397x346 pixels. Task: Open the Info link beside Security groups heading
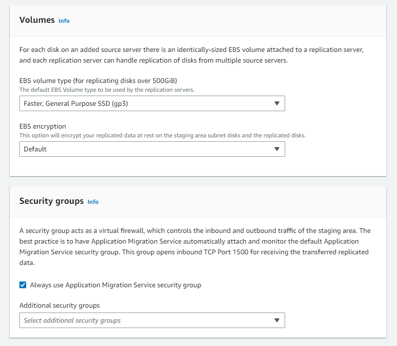click(x=93, y=202)
